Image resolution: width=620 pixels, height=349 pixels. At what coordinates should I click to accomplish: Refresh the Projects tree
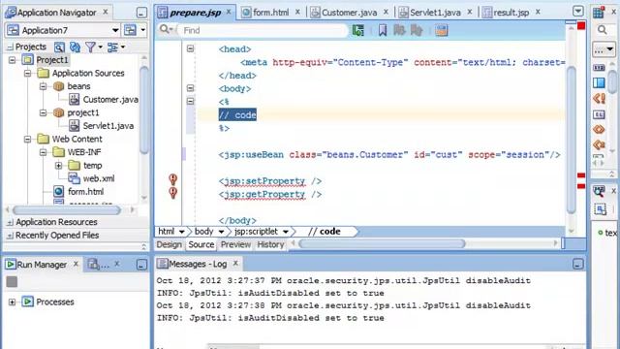coord(75,48)
